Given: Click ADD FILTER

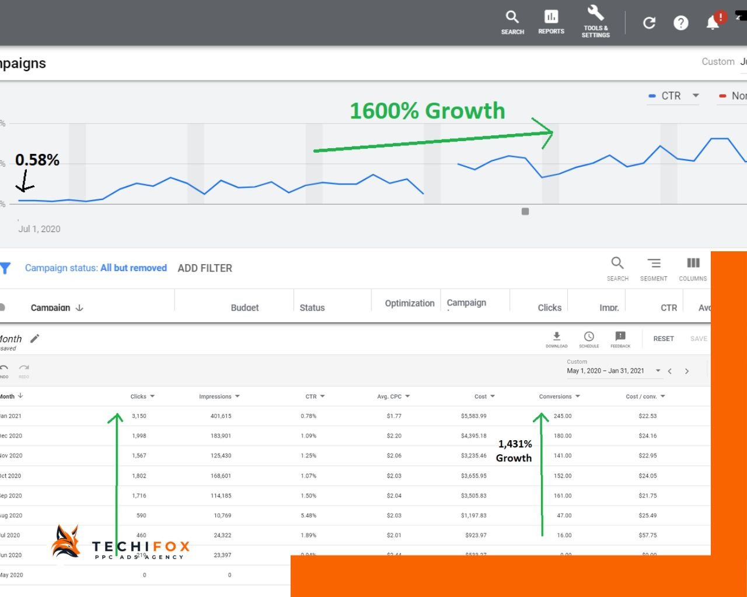Looking at the screenshot, I should pos(204,268).
